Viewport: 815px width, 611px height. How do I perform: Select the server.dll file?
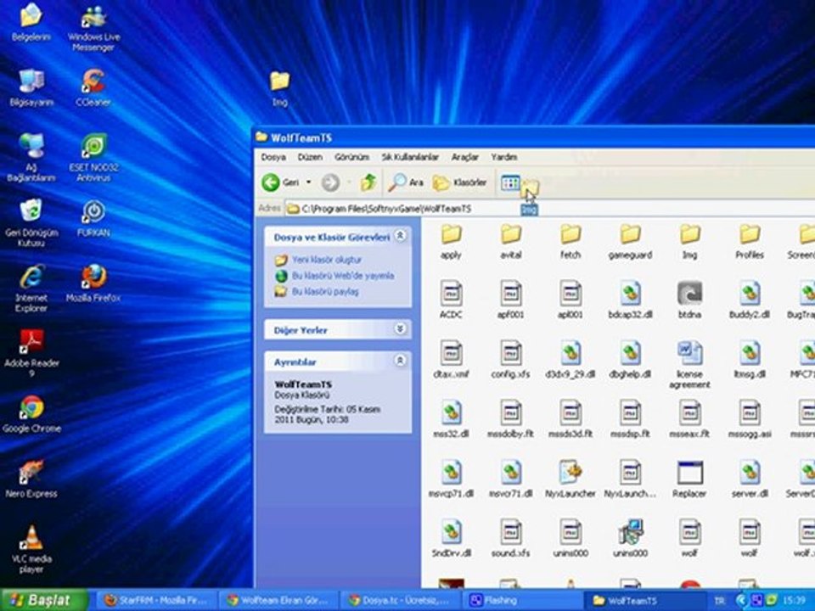(x=750, y=479)
